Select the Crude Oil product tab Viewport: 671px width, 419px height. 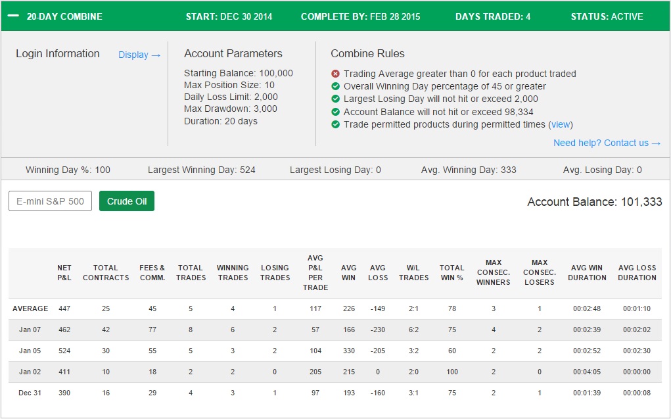click(x=127, y=201)
